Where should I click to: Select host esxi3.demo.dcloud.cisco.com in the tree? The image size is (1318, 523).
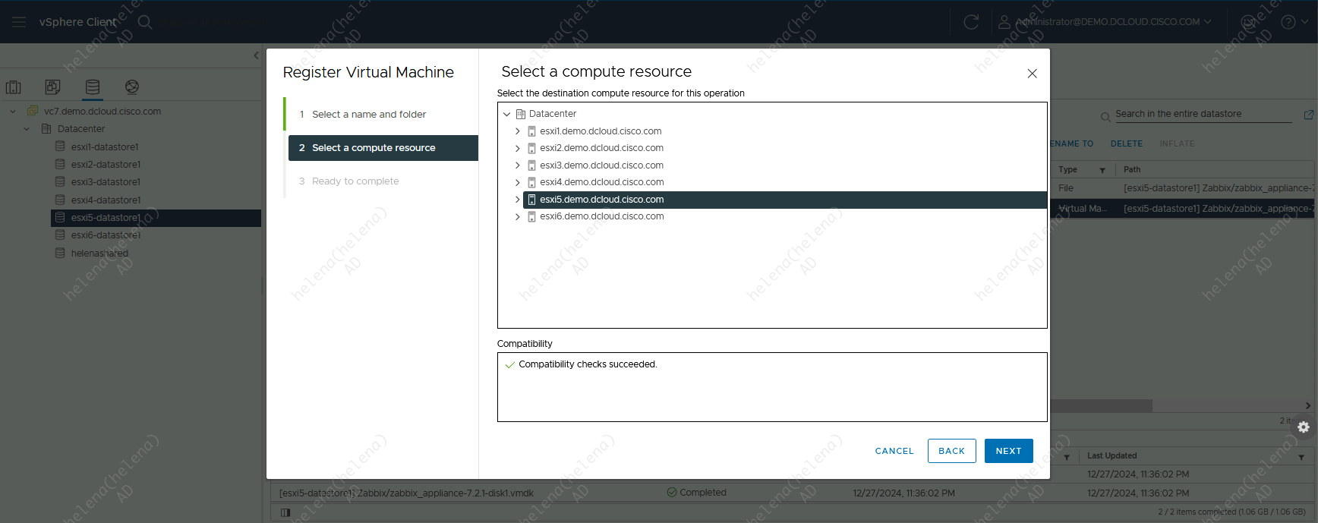(x=601, y=165)
